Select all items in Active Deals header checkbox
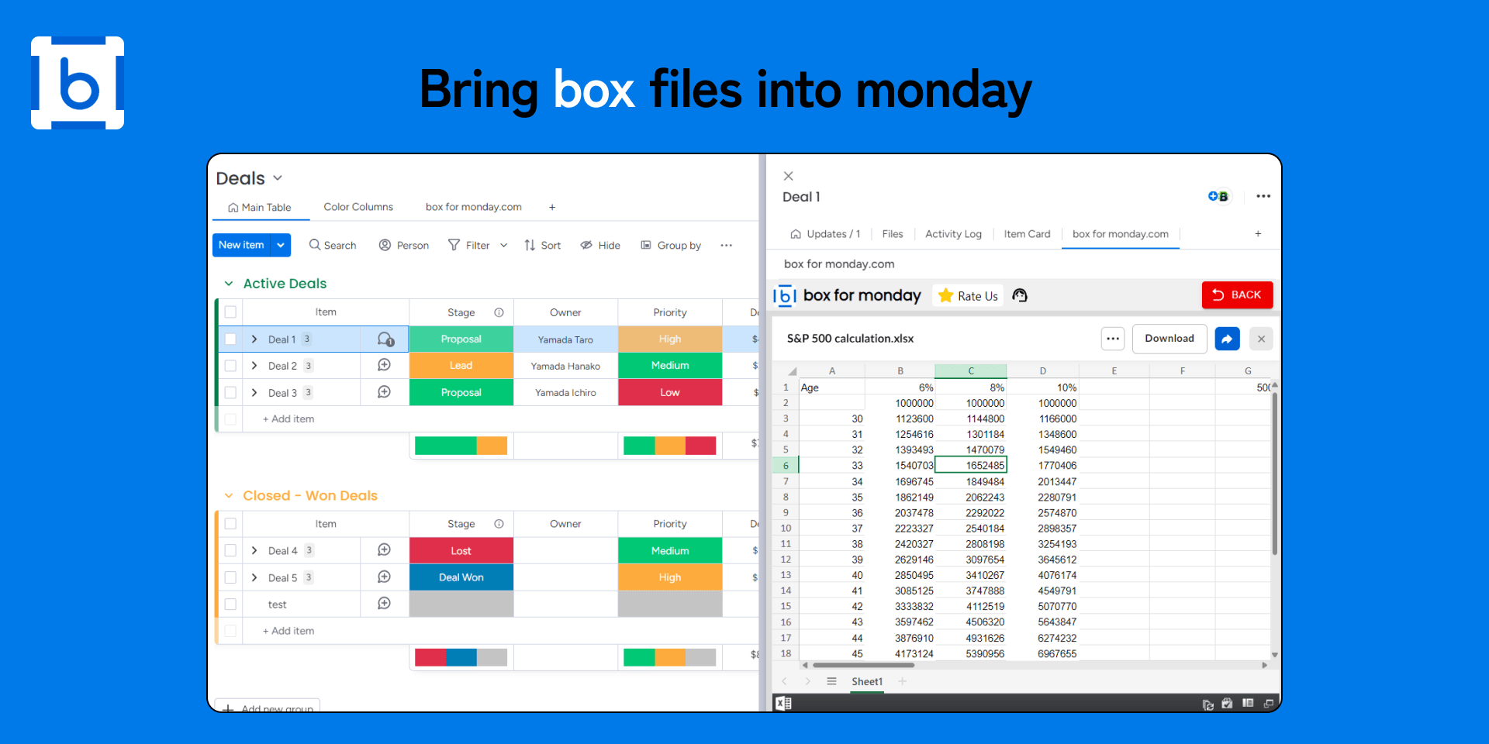This screenshot has width=1489, height=744. pyautogui.click(x=230, y=312)
